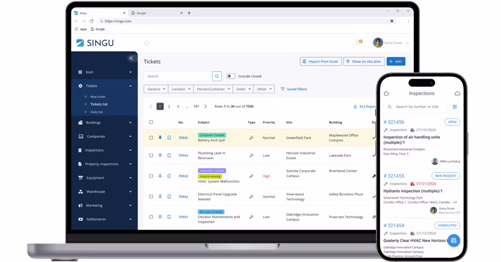Pin ticket 70941 Elevator Maintenance

(160, 217)
